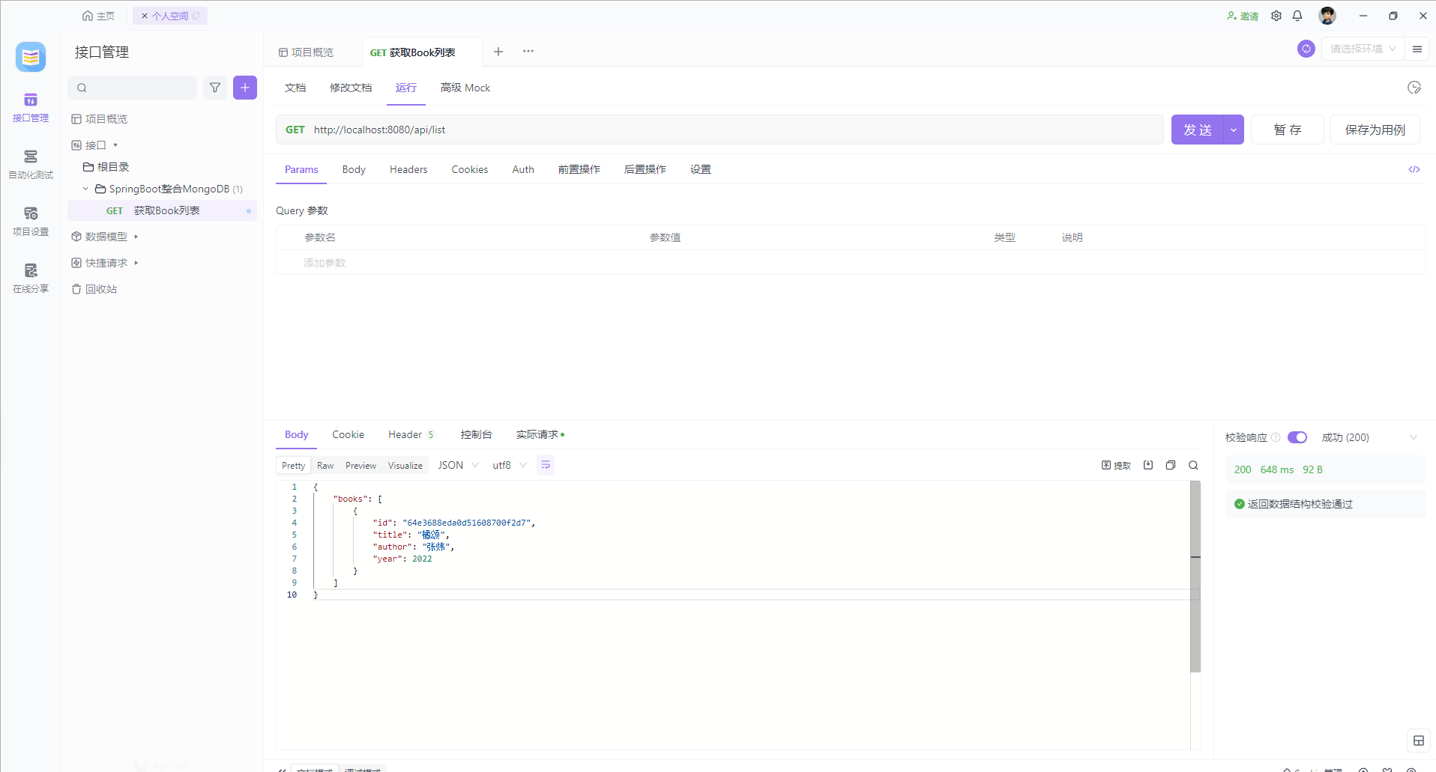Click the Apifox logo icon
The image size is (1436, 772).
(31, 57)
